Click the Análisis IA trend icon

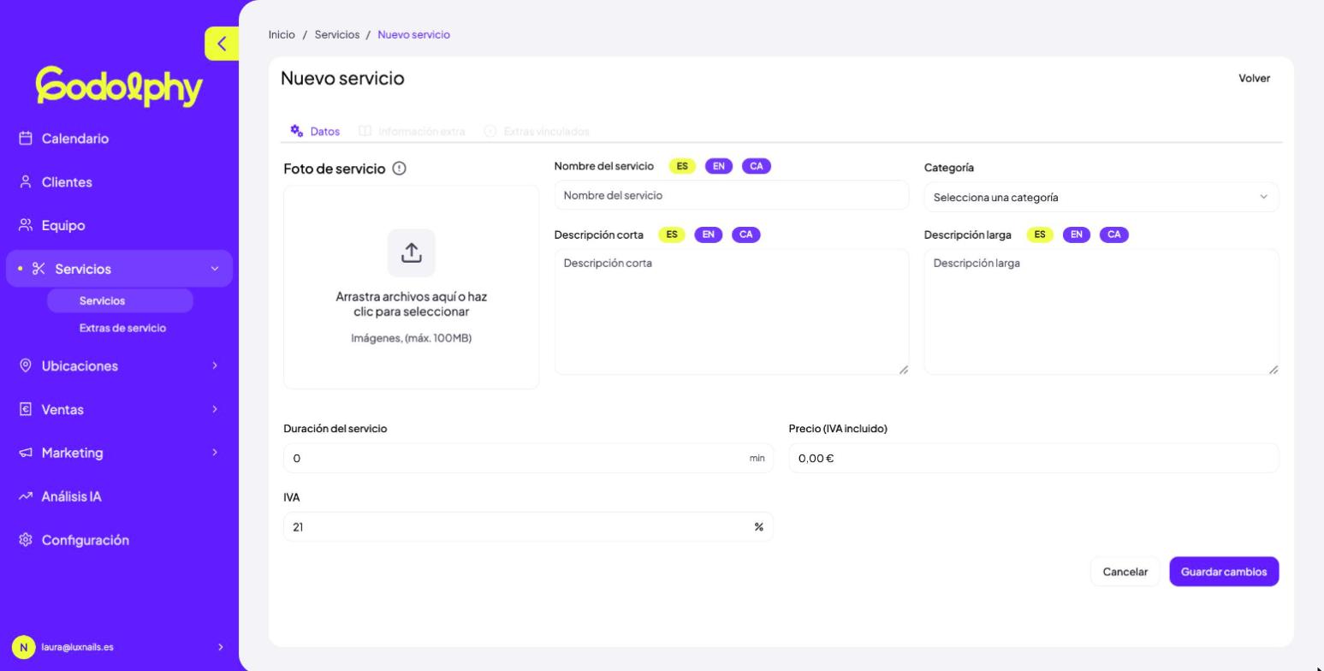click(x=26, y=496)
